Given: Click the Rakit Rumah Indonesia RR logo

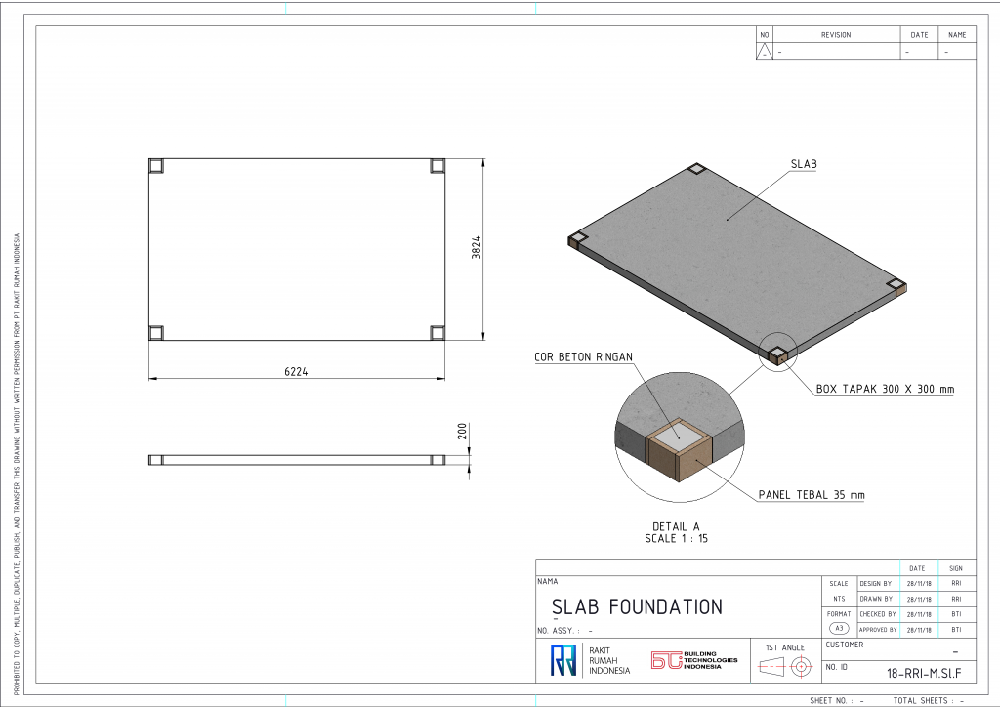Looking at the screenshot, I should pos(562,661).
